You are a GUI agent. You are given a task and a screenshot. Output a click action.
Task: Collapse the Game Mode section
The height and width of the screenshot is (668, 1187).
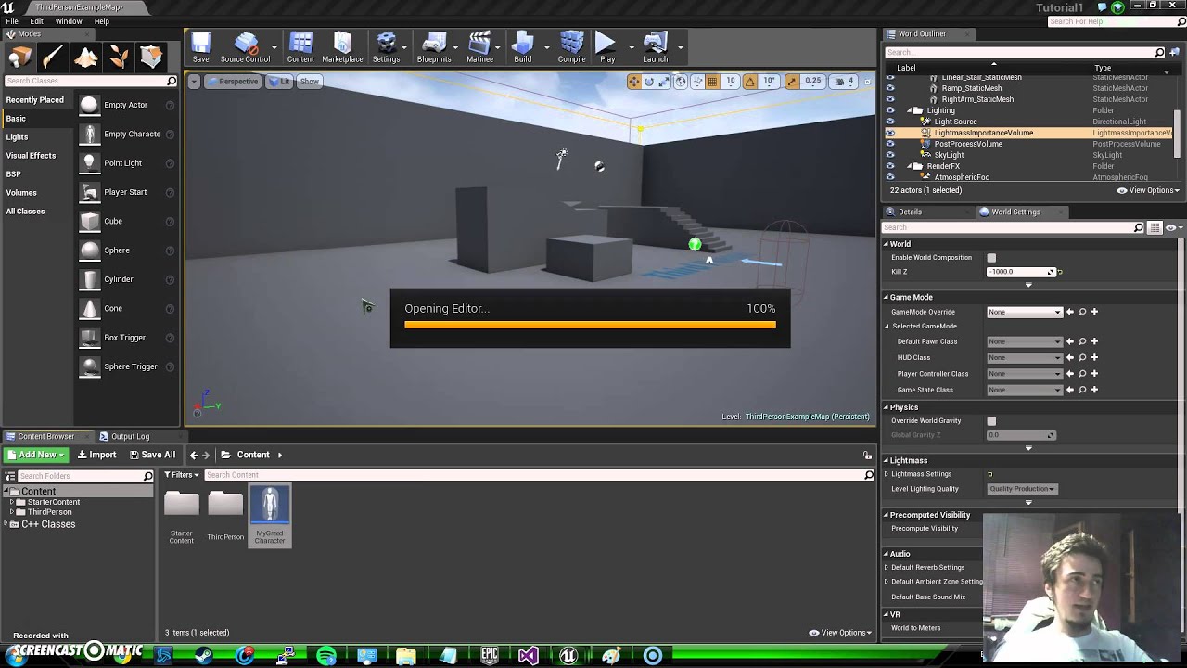[x=886, y=298]
